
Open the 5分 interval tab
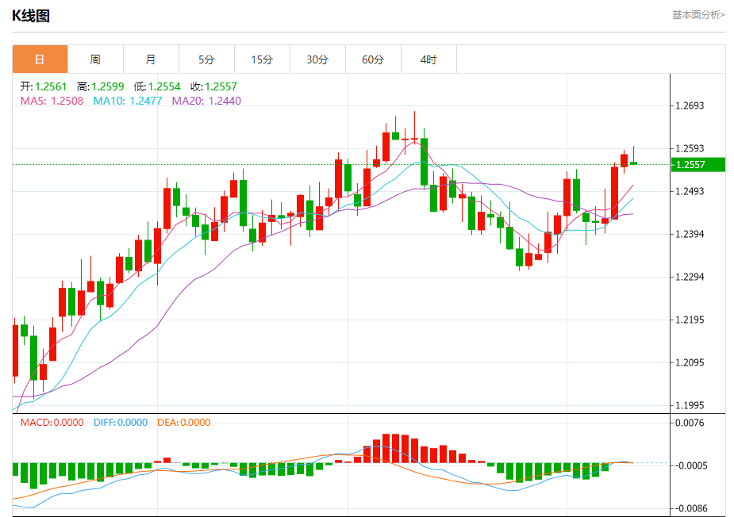[206, 59]
